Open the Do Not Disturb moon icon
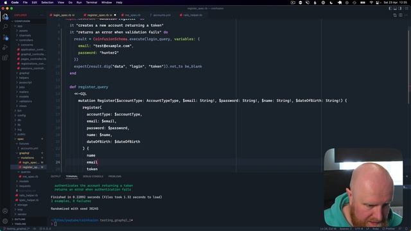The width and height of the screenshot is (411, 231). click(x=331, y=3)
